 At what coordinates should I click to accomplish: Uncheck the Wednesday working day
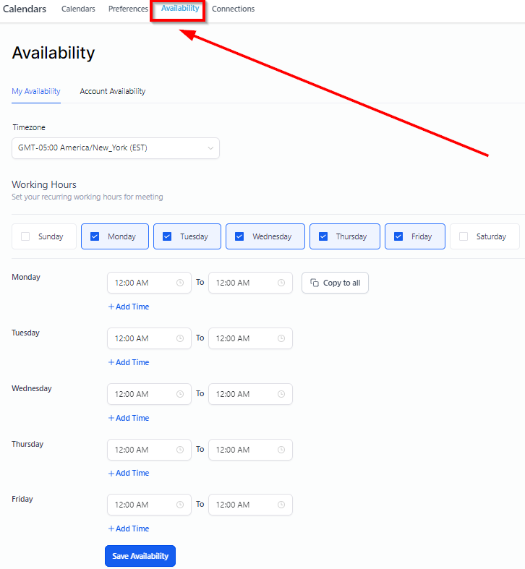(x=239, y=236)
